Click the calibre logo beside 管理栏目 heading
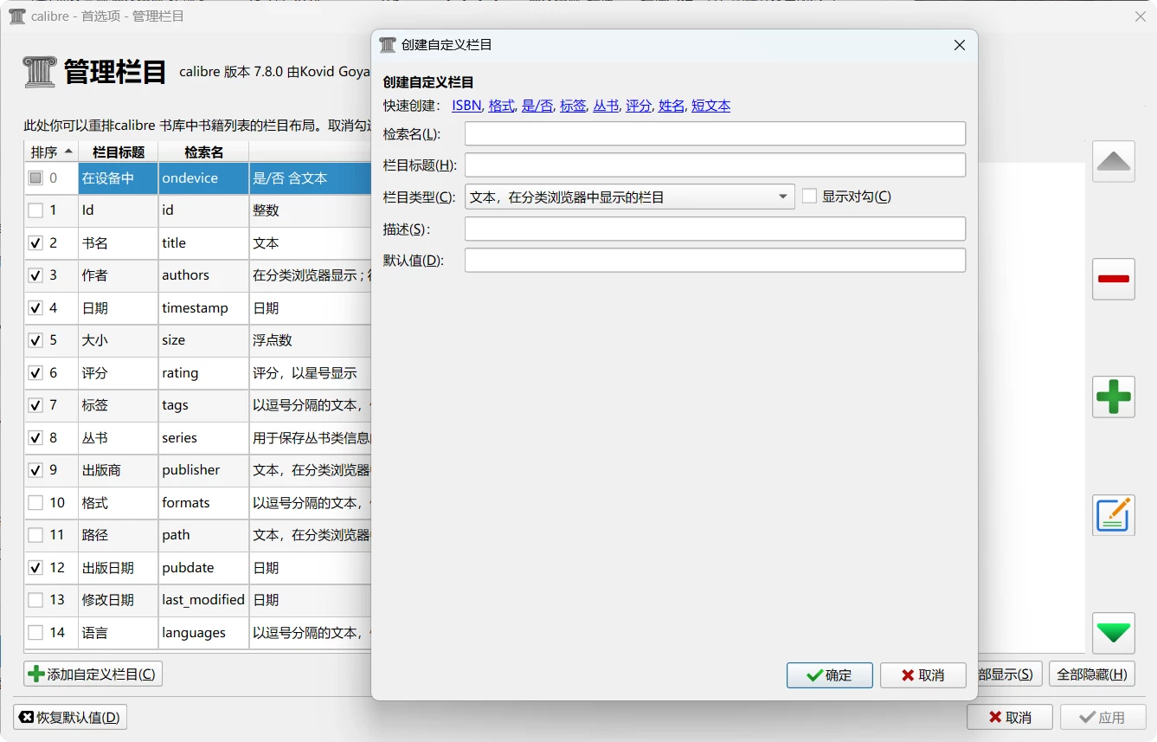 [x=40, y=72]
